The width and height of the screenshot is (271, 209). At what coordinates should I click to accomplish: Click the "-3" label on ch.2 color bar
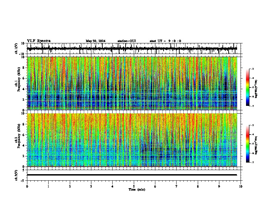(x=253, y=125)
